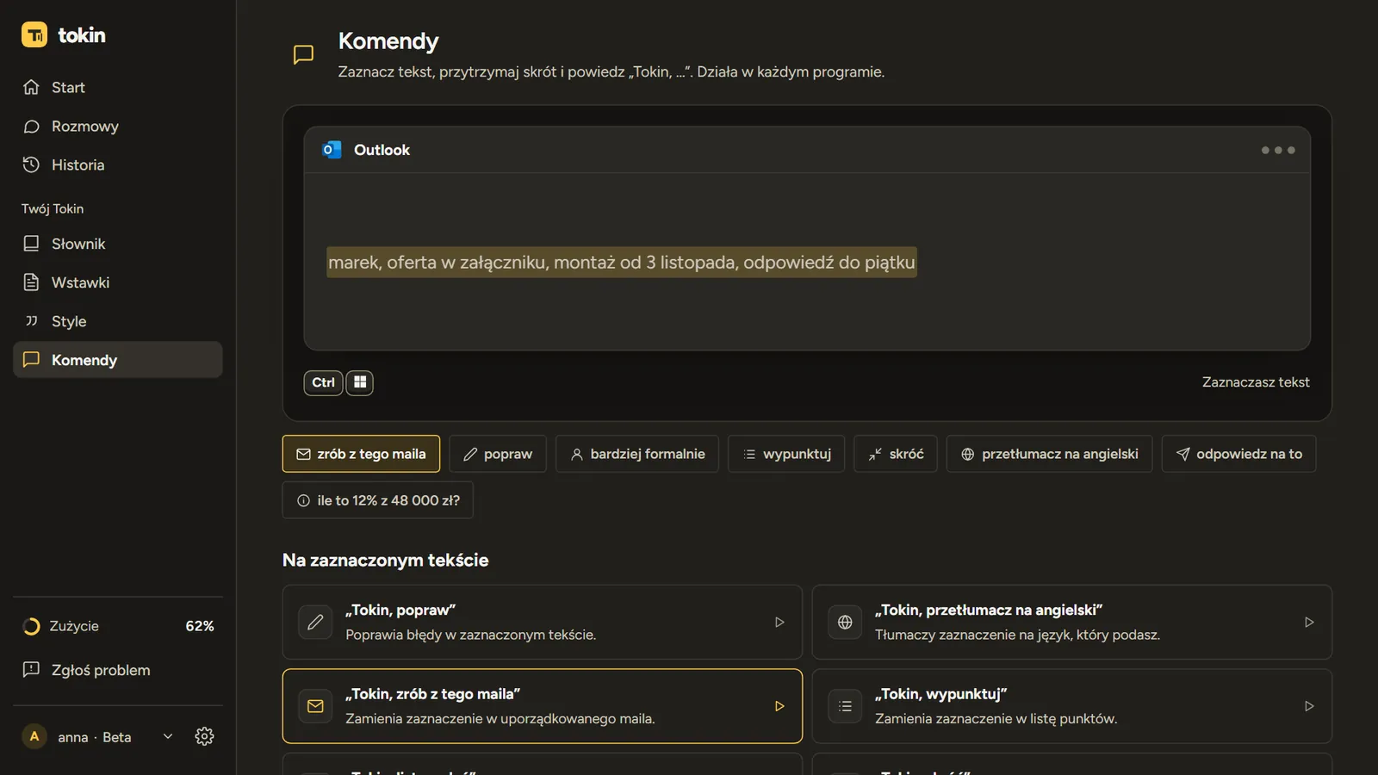The width and height of the screenshot is (1378, 775).
Task: Click the 62% usage value
Action: (x=200, y=626)
